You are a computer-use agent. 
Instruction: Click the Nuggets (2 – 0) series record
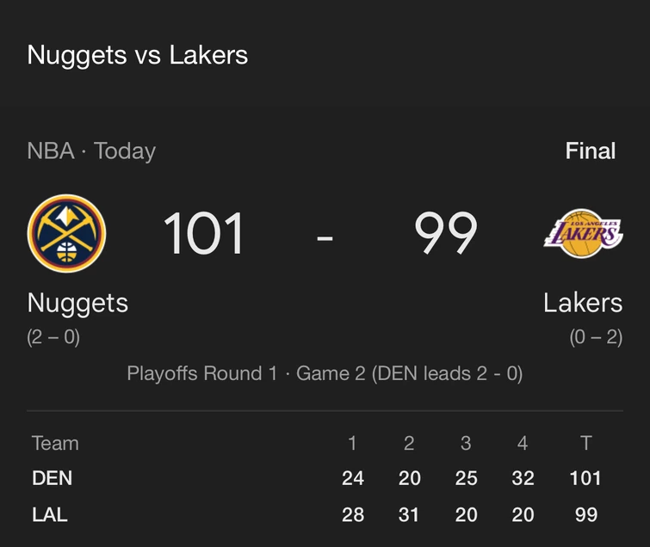click(53, 337)
